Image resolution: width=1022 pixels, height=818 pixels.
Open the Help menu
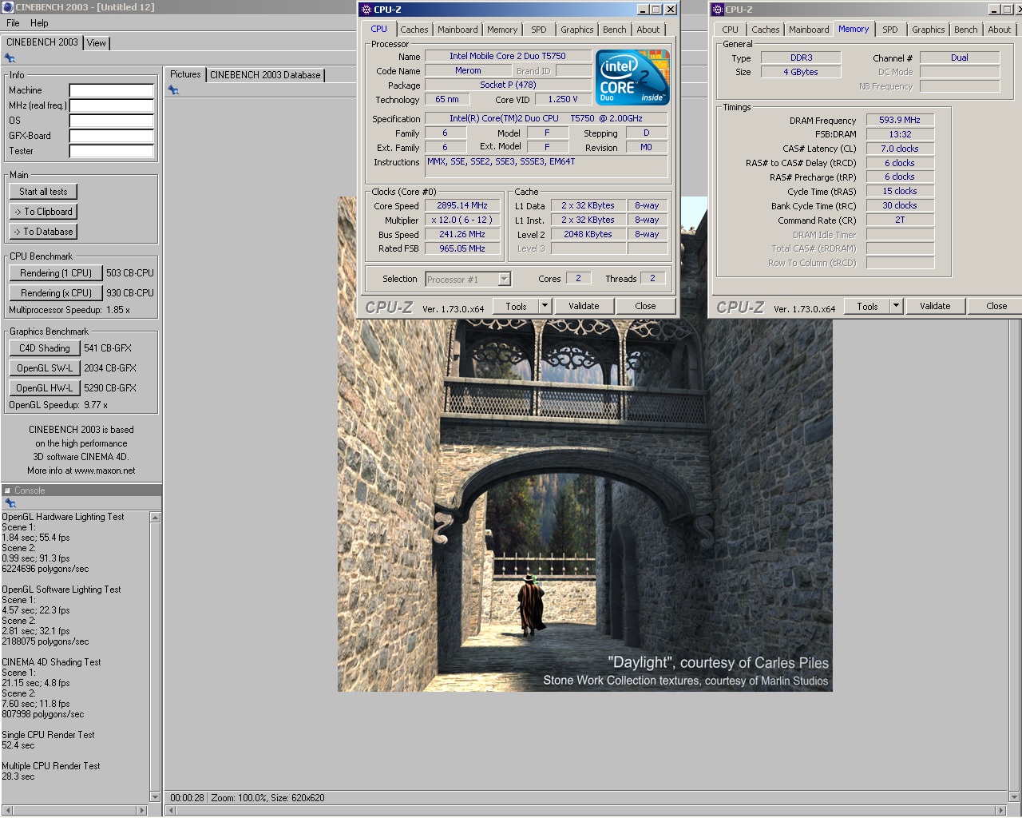click(x=39, y=23)
